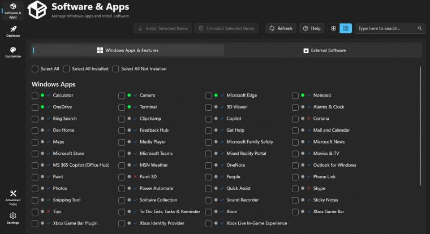Click green dot beside Microsoft Edge
Image resolution: width=430 pixels, height=234 pixels.
[x=216, y=95]
